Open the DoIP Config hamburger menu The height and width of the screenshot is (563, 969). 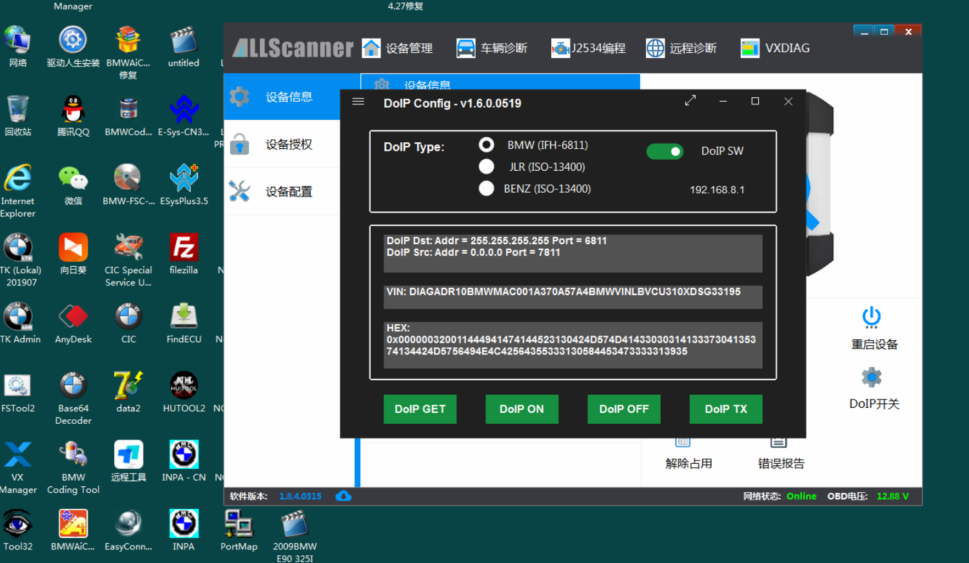(358, 102)
